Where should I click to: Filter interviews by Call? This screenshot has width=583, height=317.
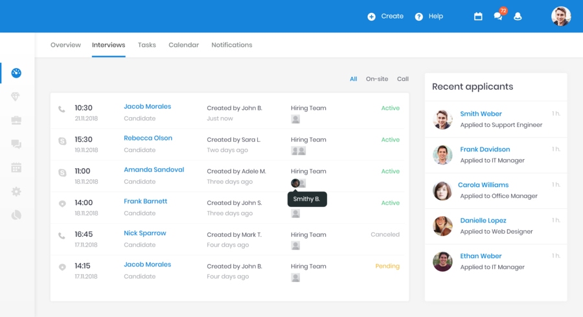pos(402,79)
